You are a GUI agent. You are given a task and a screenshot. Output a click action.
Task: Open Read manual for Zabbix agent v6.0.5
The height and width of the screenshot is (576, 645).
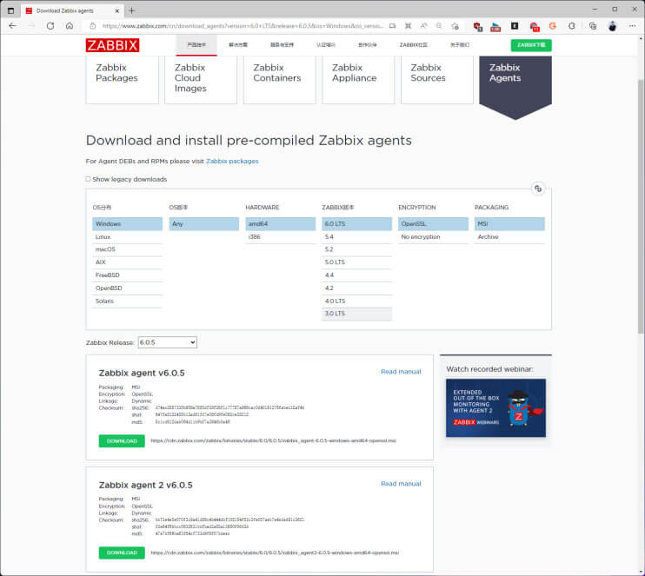(x=401, y=372)
